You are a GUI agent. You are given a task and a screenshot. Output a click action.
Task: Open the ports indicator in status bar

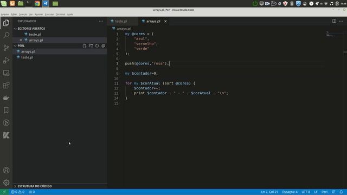click(x=31, y=192)
